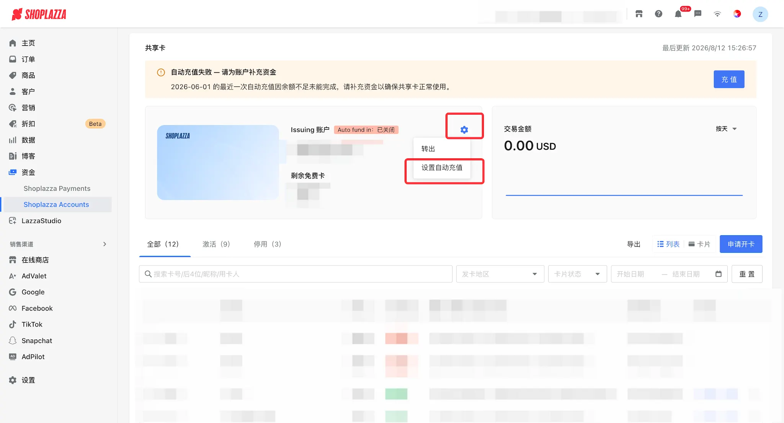This screenshot has width=784, height=423.
Task: Focus the card search input field
Action: [x=296, y=274]
